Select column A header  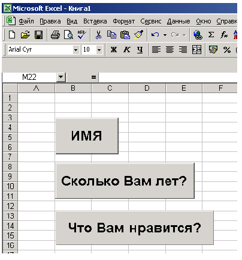pos(37,88)
